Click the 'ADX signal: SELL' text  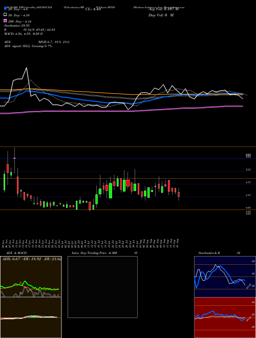[17, 46]
